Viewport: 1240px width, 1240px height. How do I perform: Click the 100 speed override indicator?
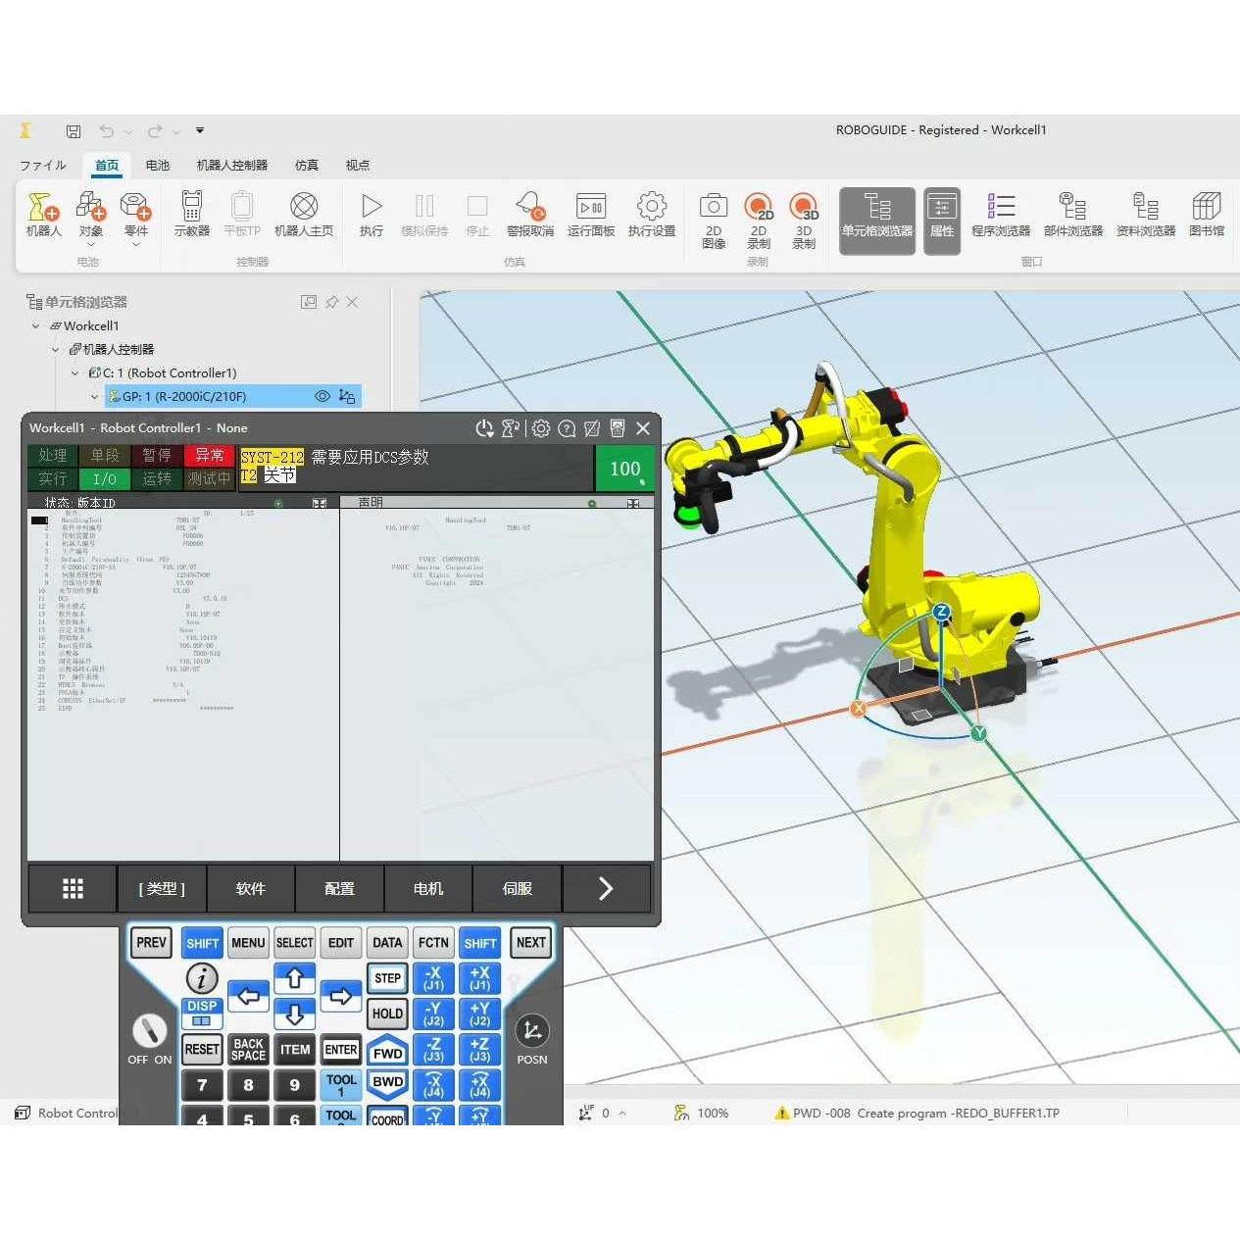point(624,469)
